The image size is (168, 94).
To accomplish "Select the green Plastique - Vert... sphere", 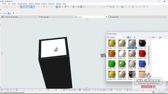I will pyautogui.click(x=112, y=64).
